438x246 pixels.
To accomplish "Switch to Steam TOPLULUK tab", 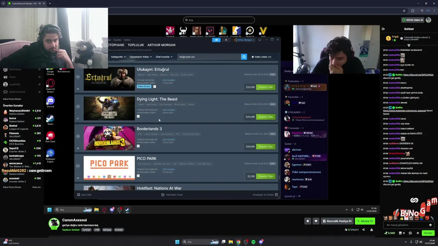I will point(136,45).
